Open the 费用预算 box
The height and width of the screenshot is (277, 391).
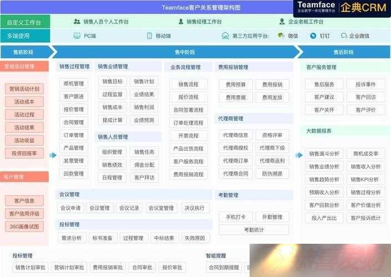236,85
